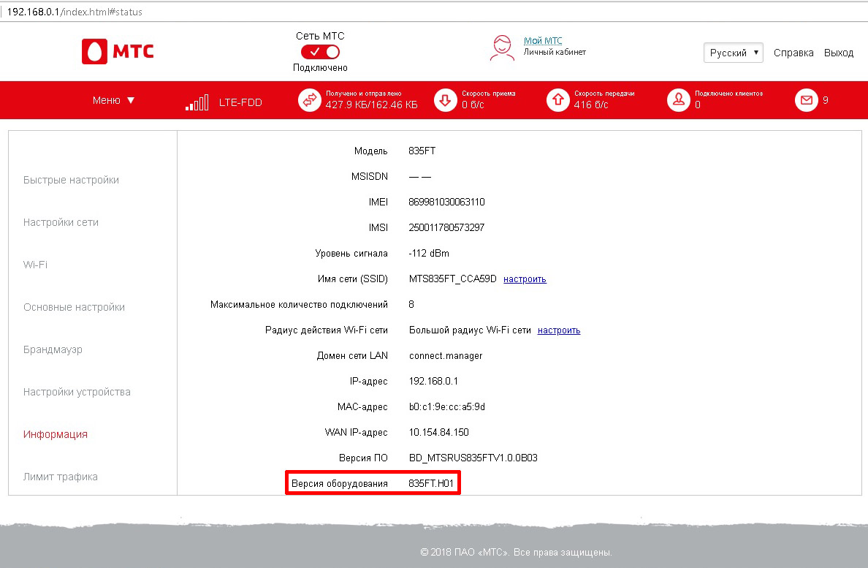Image resolution: width=868 pixels, height=568 pixels.
Task: Click the model value 835FT
Action: [x=422, y=151]
